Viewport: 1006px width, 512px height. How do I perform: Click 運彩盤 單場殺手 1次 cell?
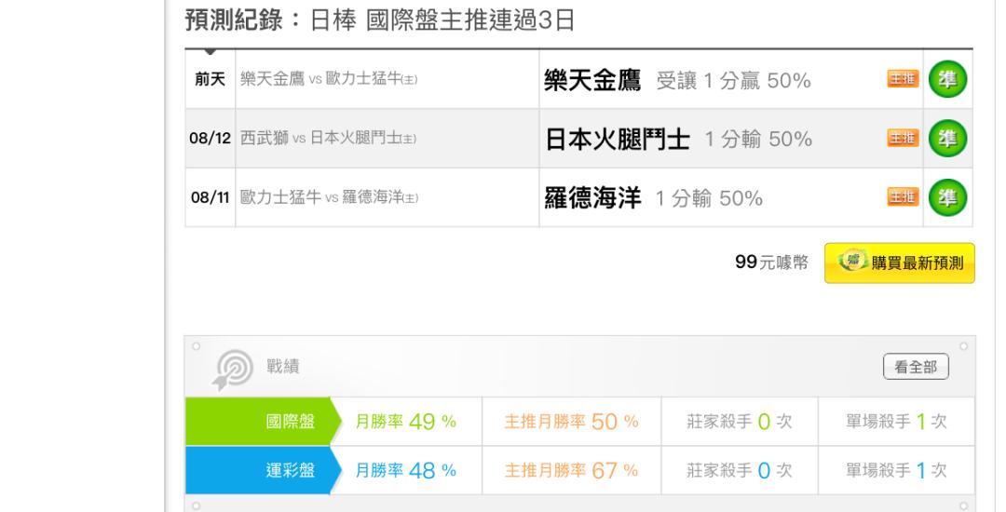(896, 470)
